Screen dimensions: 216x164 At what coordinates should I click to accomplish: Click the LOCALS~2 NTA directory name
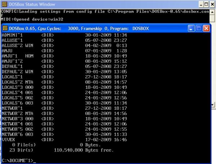pos(18,82)
